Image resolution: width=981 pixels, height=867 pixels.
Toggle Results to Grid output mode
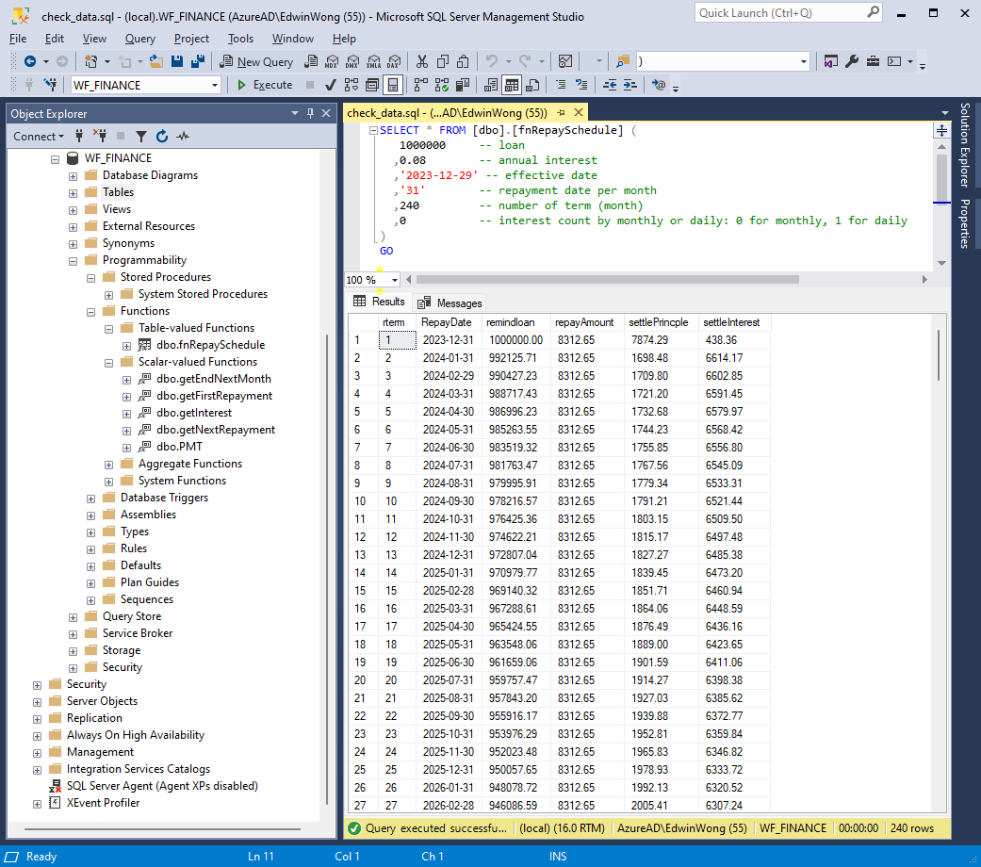511,85
